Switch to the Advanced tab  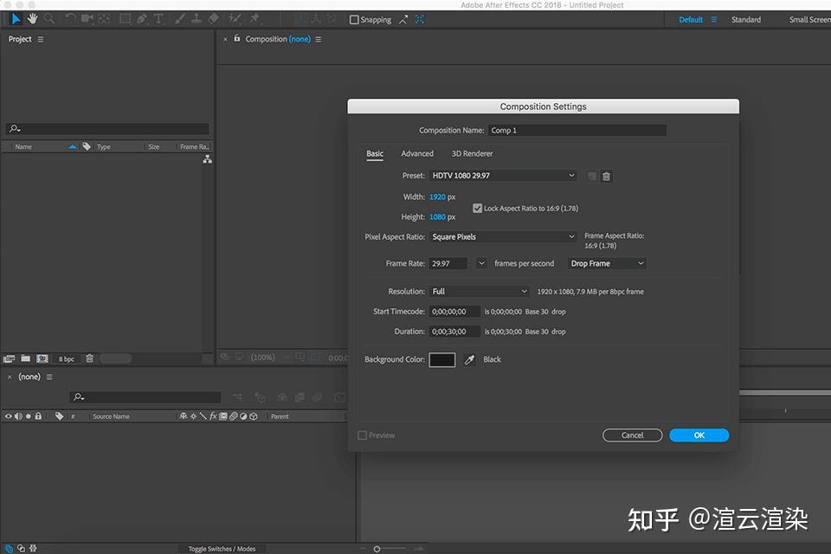(417, 153)
